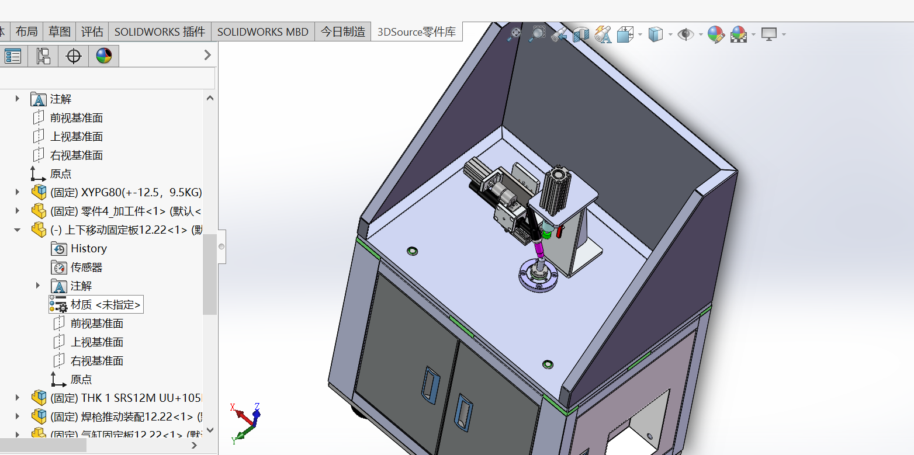Open the View Settings dropdown arrow
Image resolution: width=914 pixels, height=455 pixels.
tap(784, 34)
